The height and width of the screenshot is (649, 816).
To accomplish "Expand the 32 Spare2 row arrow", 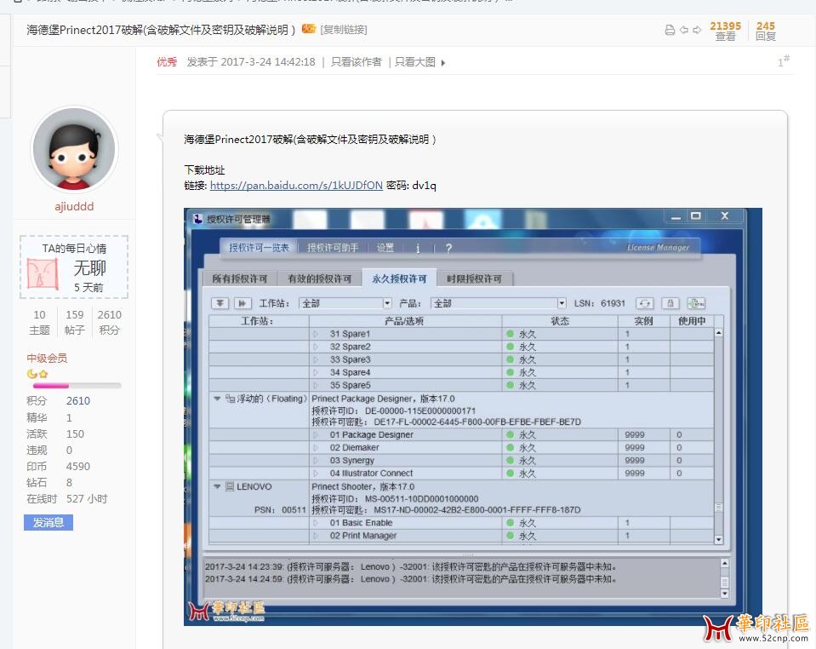I will coord(316,347).
